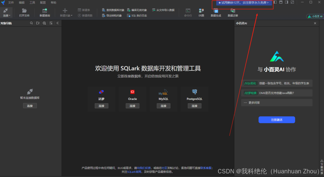Click 连接 button for 达梦
This screenshot has height=177, width=324.
[101, 106]
